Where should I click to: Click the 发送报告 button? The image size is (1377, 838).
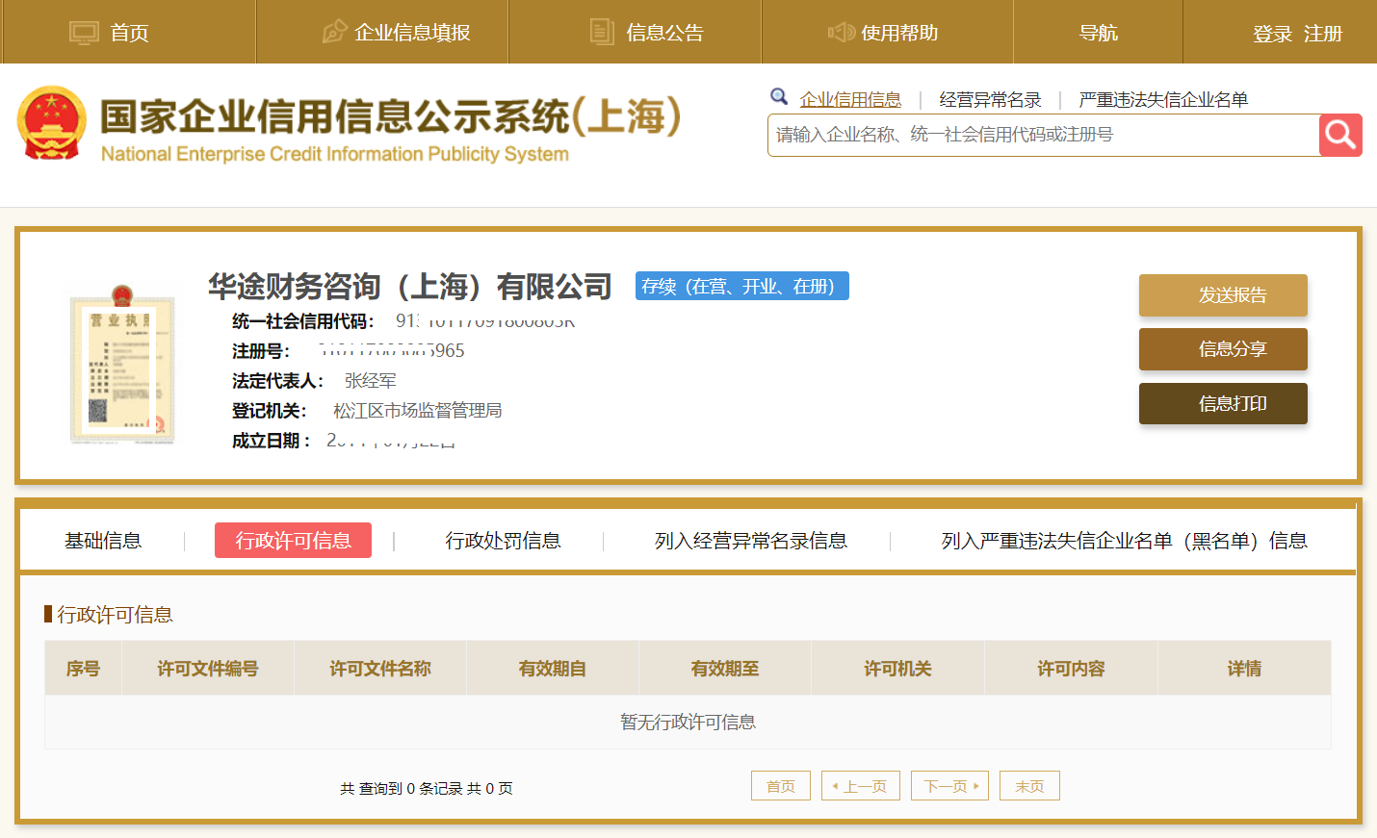[1223, 295]
